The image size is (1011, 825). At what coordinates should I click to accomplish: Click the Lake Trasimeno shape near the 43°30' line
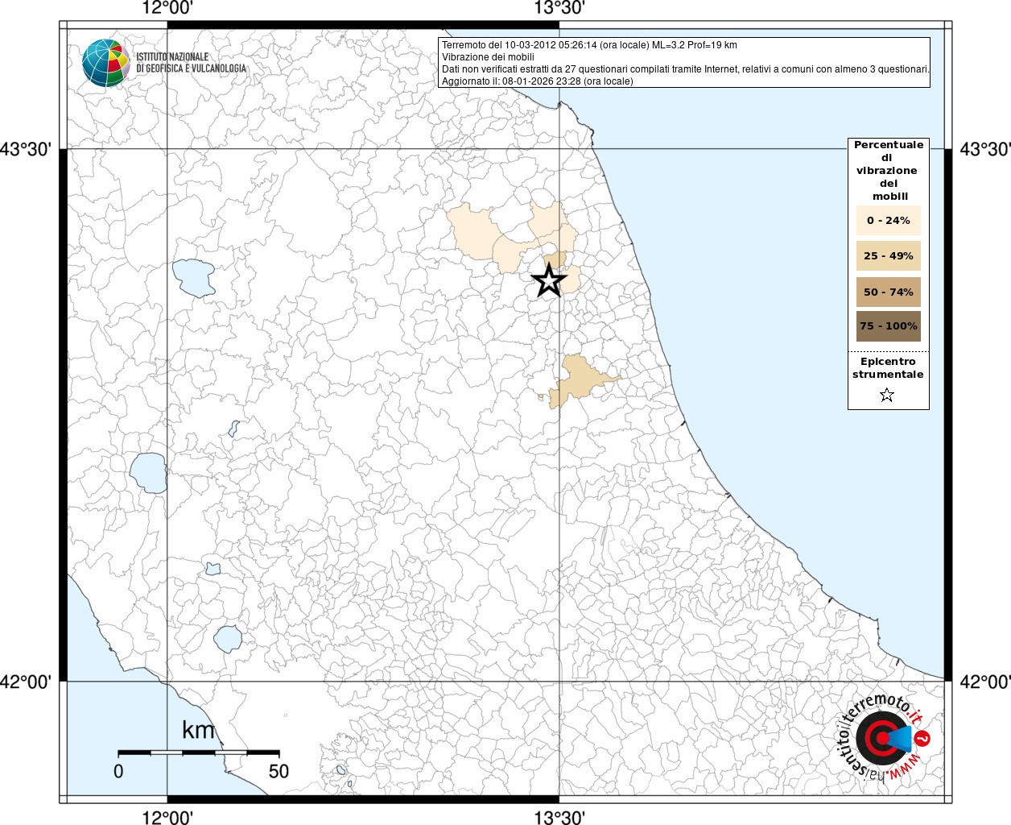(193, 278)
